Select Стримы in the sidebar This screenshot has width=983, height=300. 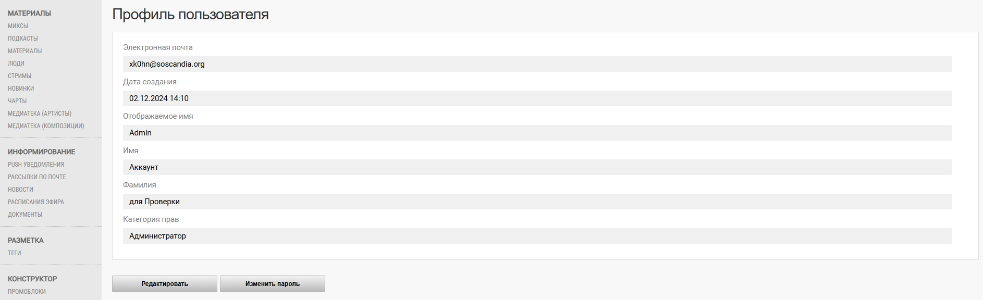(x=19, y=76)
